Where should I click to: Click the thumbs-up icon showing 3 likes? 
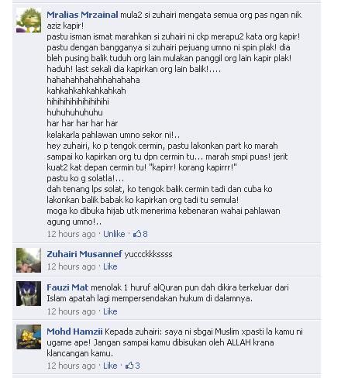coord(129,366)
